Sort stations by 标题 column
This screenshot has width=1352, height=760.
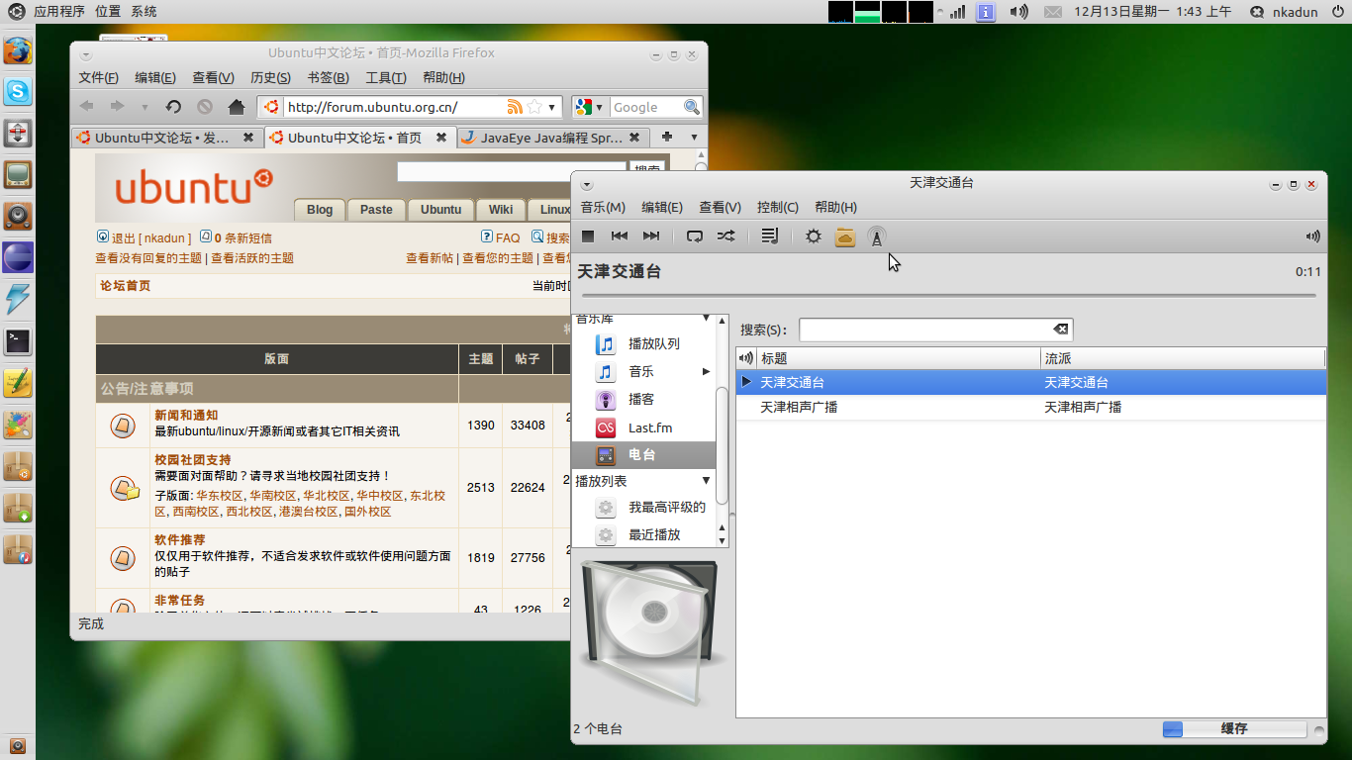pos(899,358)
